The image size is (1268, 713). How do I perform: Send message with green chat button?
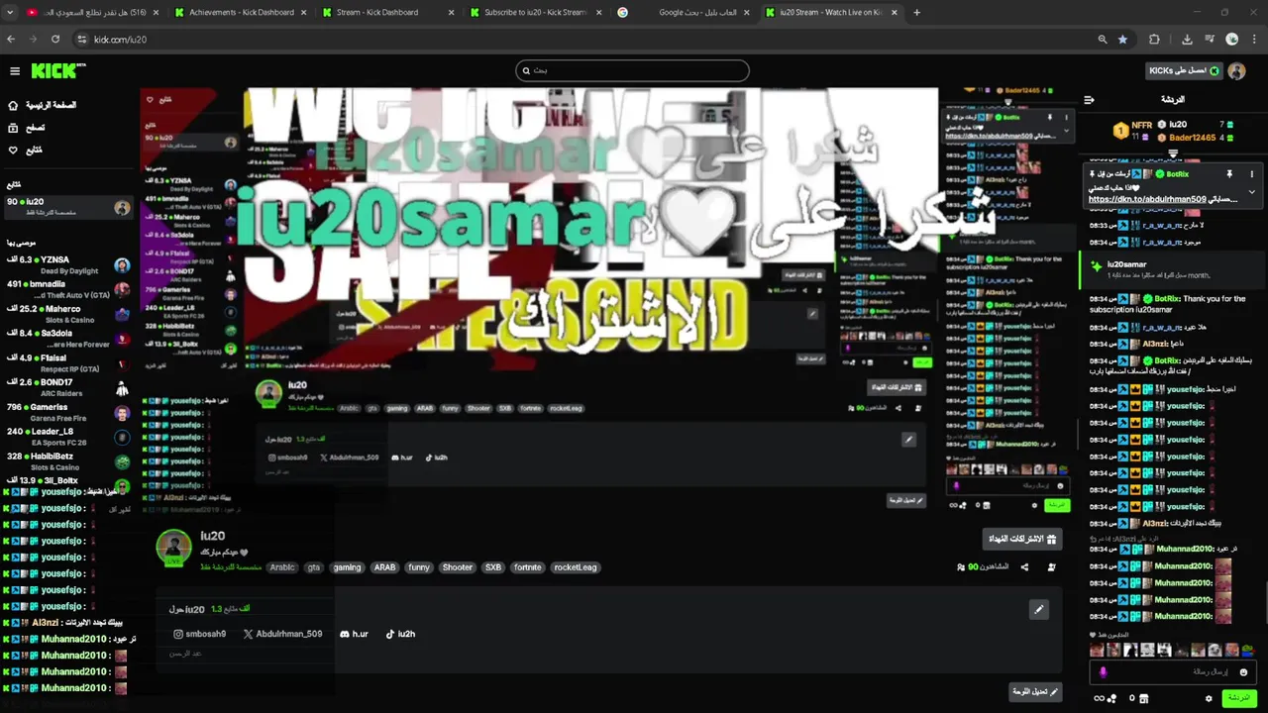tap(1238, 698)
